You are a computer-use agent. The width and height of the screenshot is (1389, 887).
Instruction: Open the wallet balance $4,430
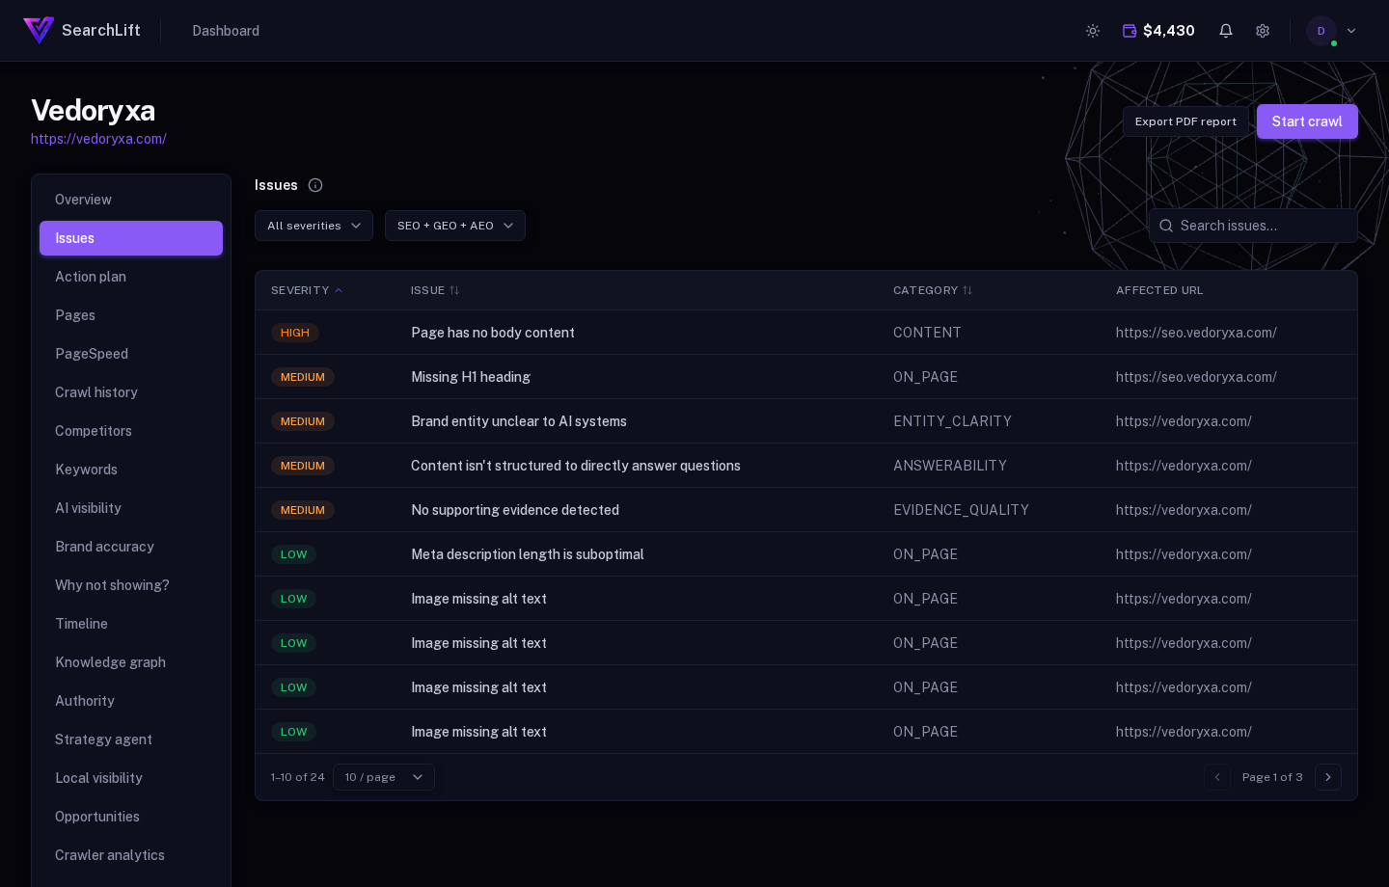[x=1158, y=31]
